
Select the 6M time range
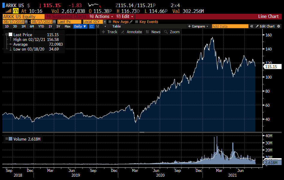coord(32,26)
